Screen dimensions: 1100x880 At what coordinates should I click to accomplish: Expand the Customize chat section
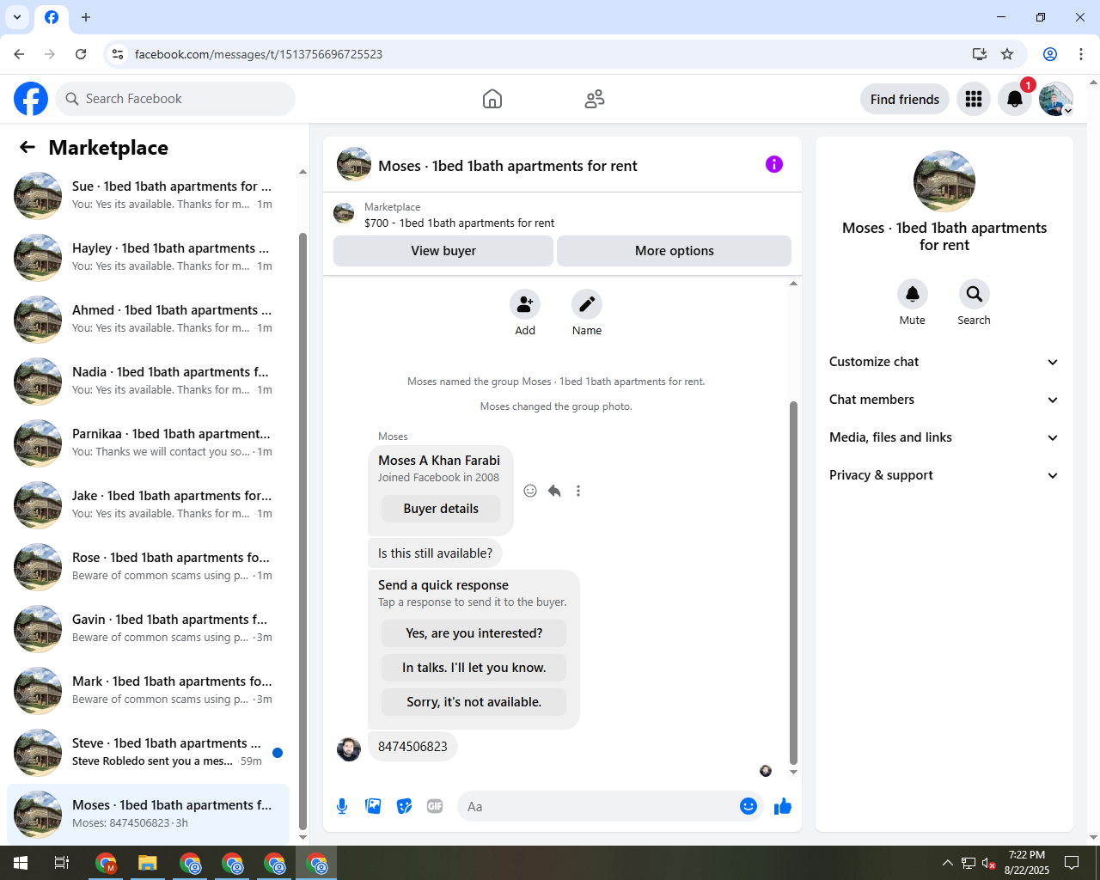coord(944,362)
